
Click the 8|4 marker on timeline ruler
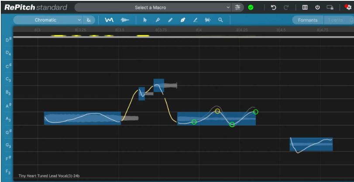(x=199, y=30)
